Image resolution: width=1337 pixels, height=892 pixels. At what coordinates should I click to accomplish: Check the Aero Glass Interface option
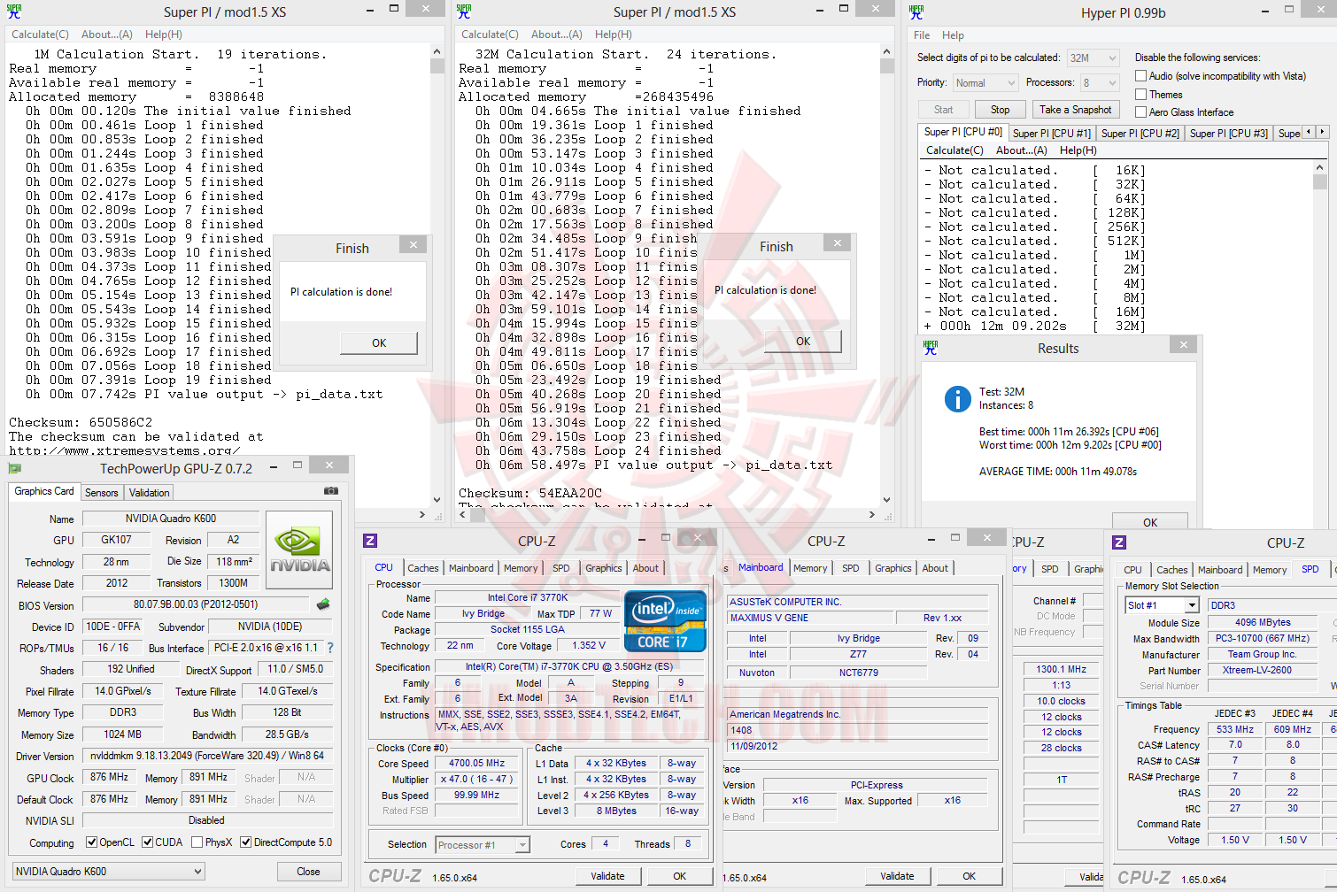(1140, 112)
